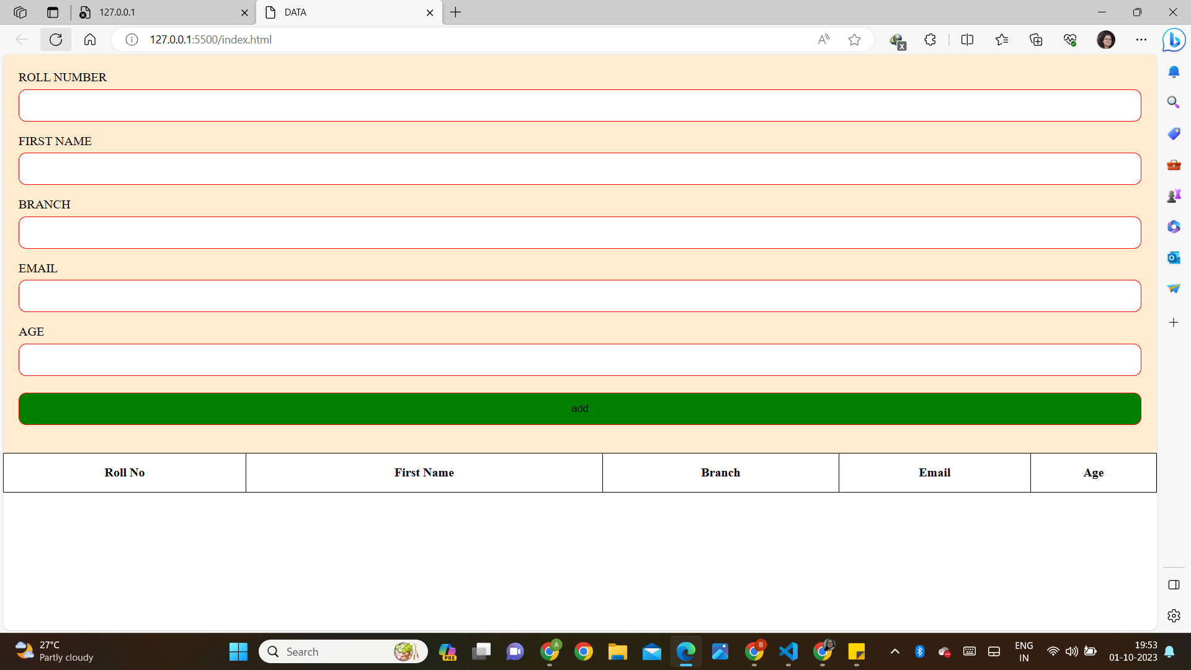Add a site with the sidebar plus

pyautogui.click(x=1174, y=322)
